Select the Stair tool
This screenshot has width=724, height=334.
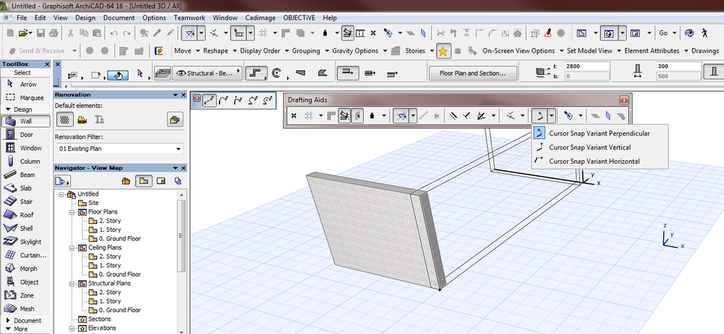point(26,201)
